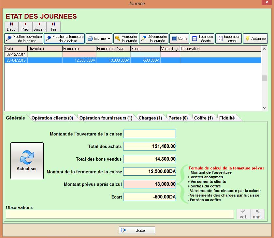Select the 20/04/2015 row date
The height and width of the screenshot is (238, 274).
click(16, 60)
